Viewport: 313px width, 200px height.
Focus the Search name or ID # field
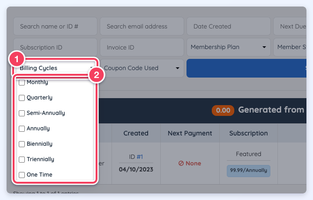point(55,26)
